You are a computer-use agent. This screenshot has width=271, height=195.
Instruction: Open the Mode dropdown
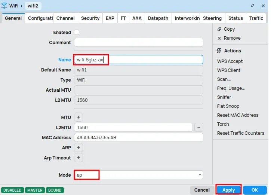tap(138, 175)
